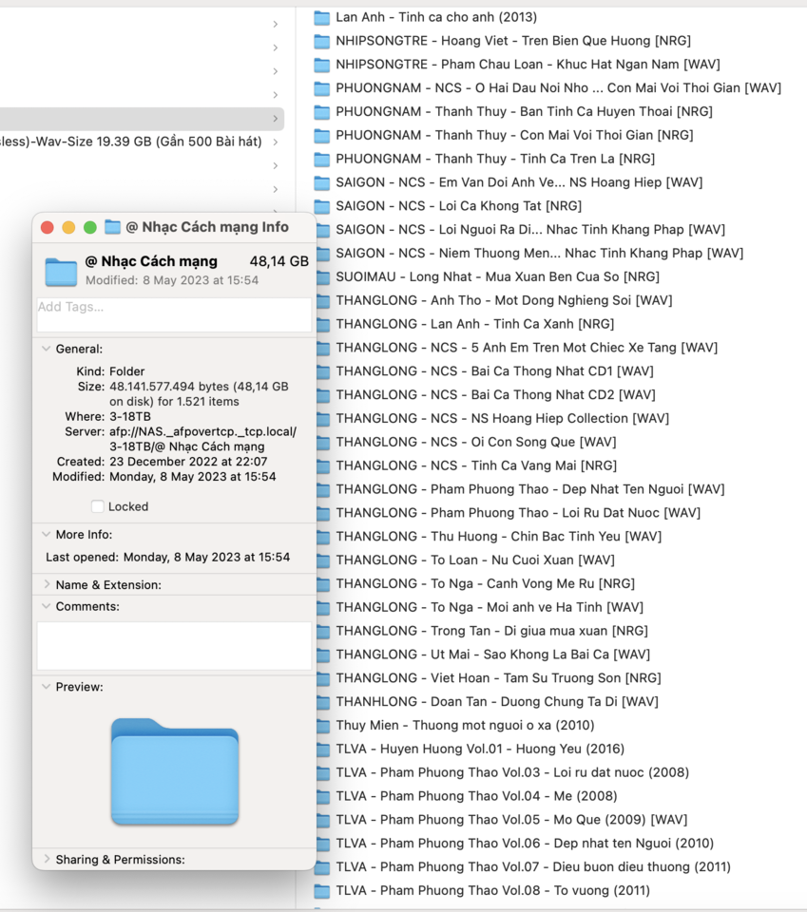This screenshot has width=807, height=912.
Task: Click folder icon of Thuy Mien - Thuong mot nguoi o xa
Action: [x=323, y=726]
